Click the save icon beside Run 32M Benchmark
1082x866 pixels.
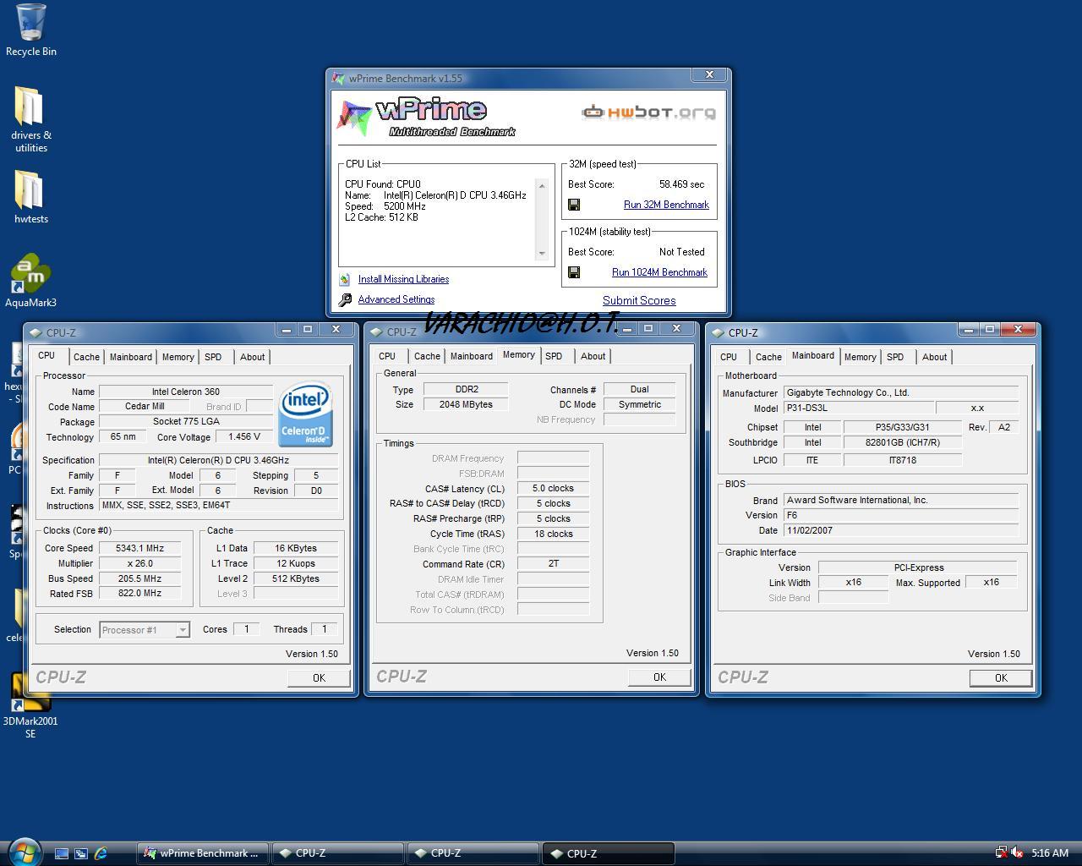click(x=574, y=205)
